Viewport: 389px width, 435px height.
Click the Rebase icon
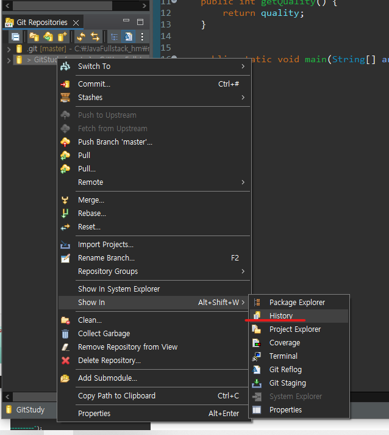[x=65, y=214]
